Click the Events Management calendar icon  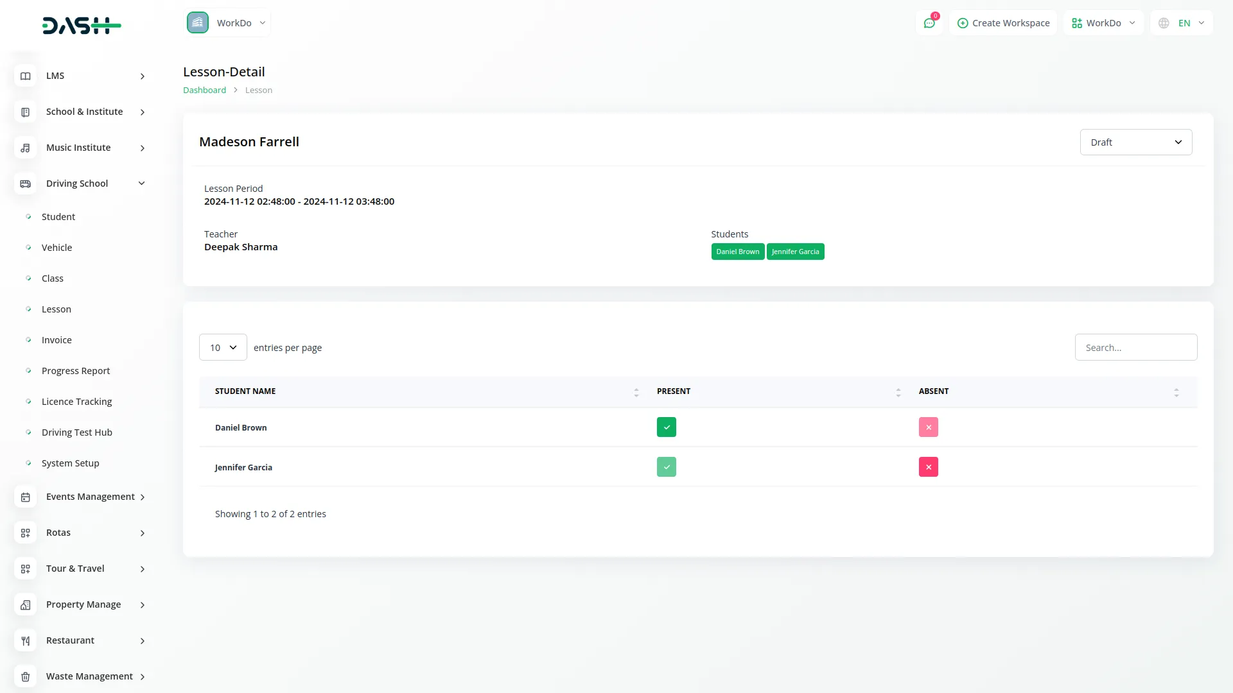pos(25,497)
